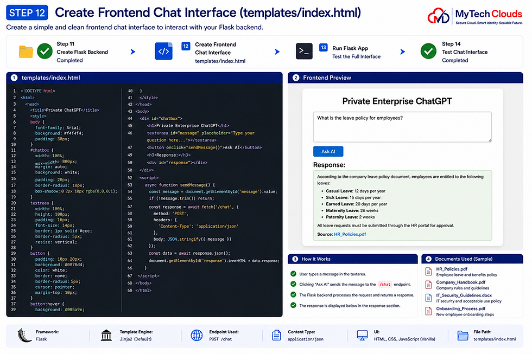The image size is (532, 354).
Task: Open the HR_Policies.pdf source link
Action: (350, 234)
